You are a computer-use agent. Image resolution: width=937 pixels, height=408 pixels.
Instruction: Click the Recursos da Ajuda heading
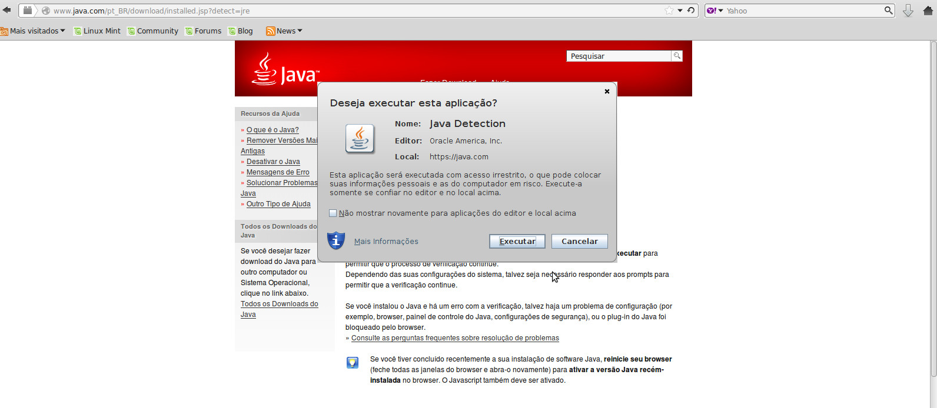270,113
